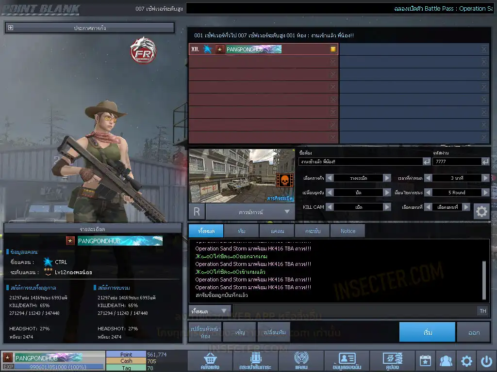Viewport: 497px width, 372px height.
Task: Open the inventory backpack icon
Action: pos(255,361)
